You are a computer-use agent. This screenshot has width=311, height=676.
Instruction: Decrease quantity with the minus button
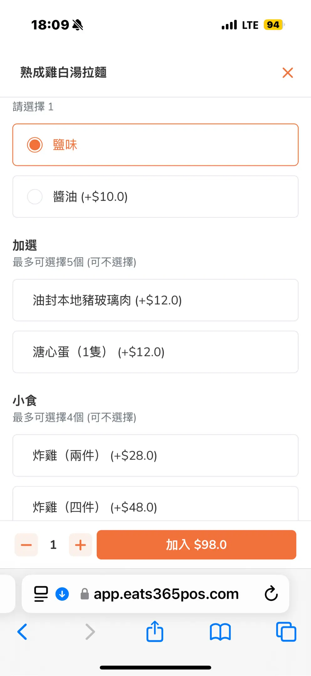tap(26, 545)
